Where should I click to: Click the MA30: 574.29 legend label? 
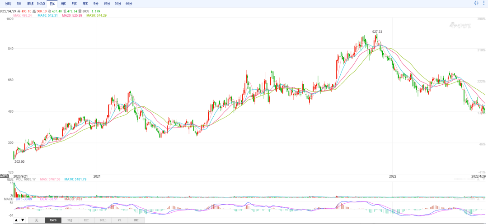97,15
